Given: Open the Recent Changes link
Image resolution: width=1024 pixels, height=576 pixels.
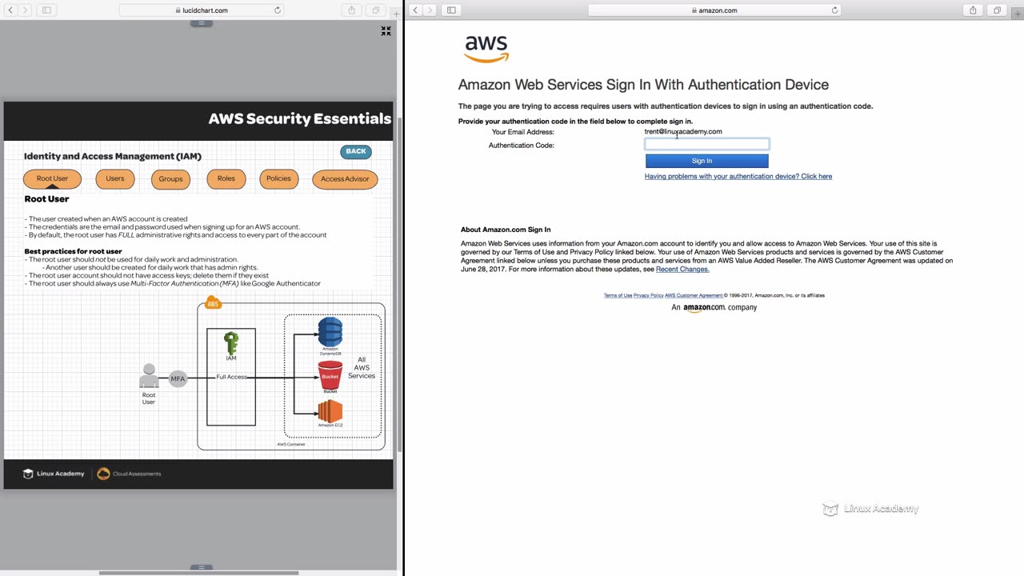Looking at the screenshot, I should pos(682,270).
